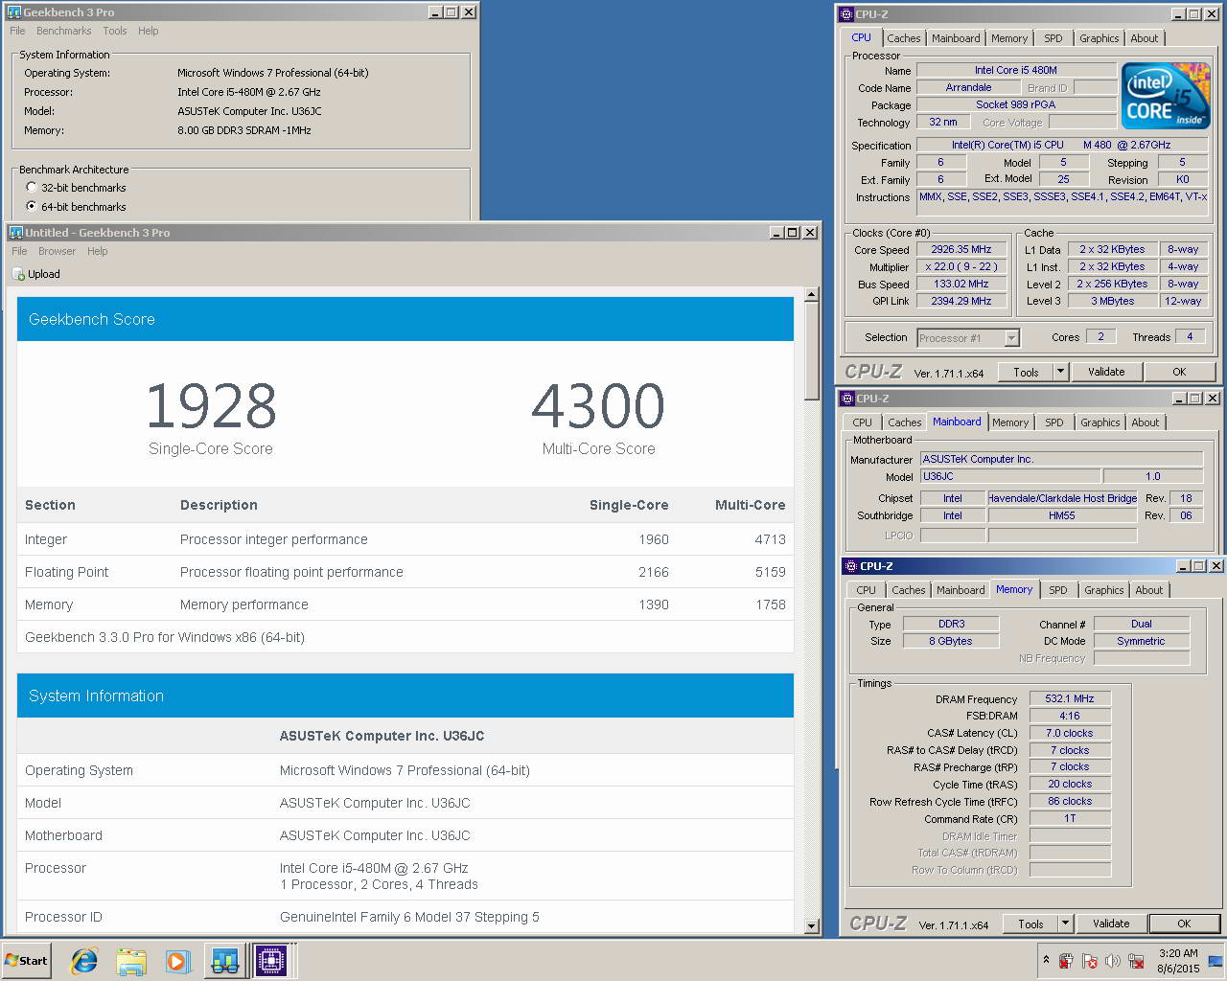
Task: Show hidden tray icons arrow
Action: click(x=1045, y=960)
